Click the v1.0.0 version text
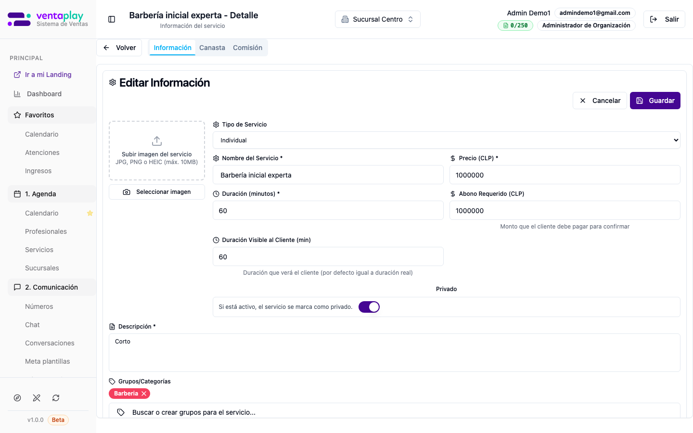 point(35,420)
